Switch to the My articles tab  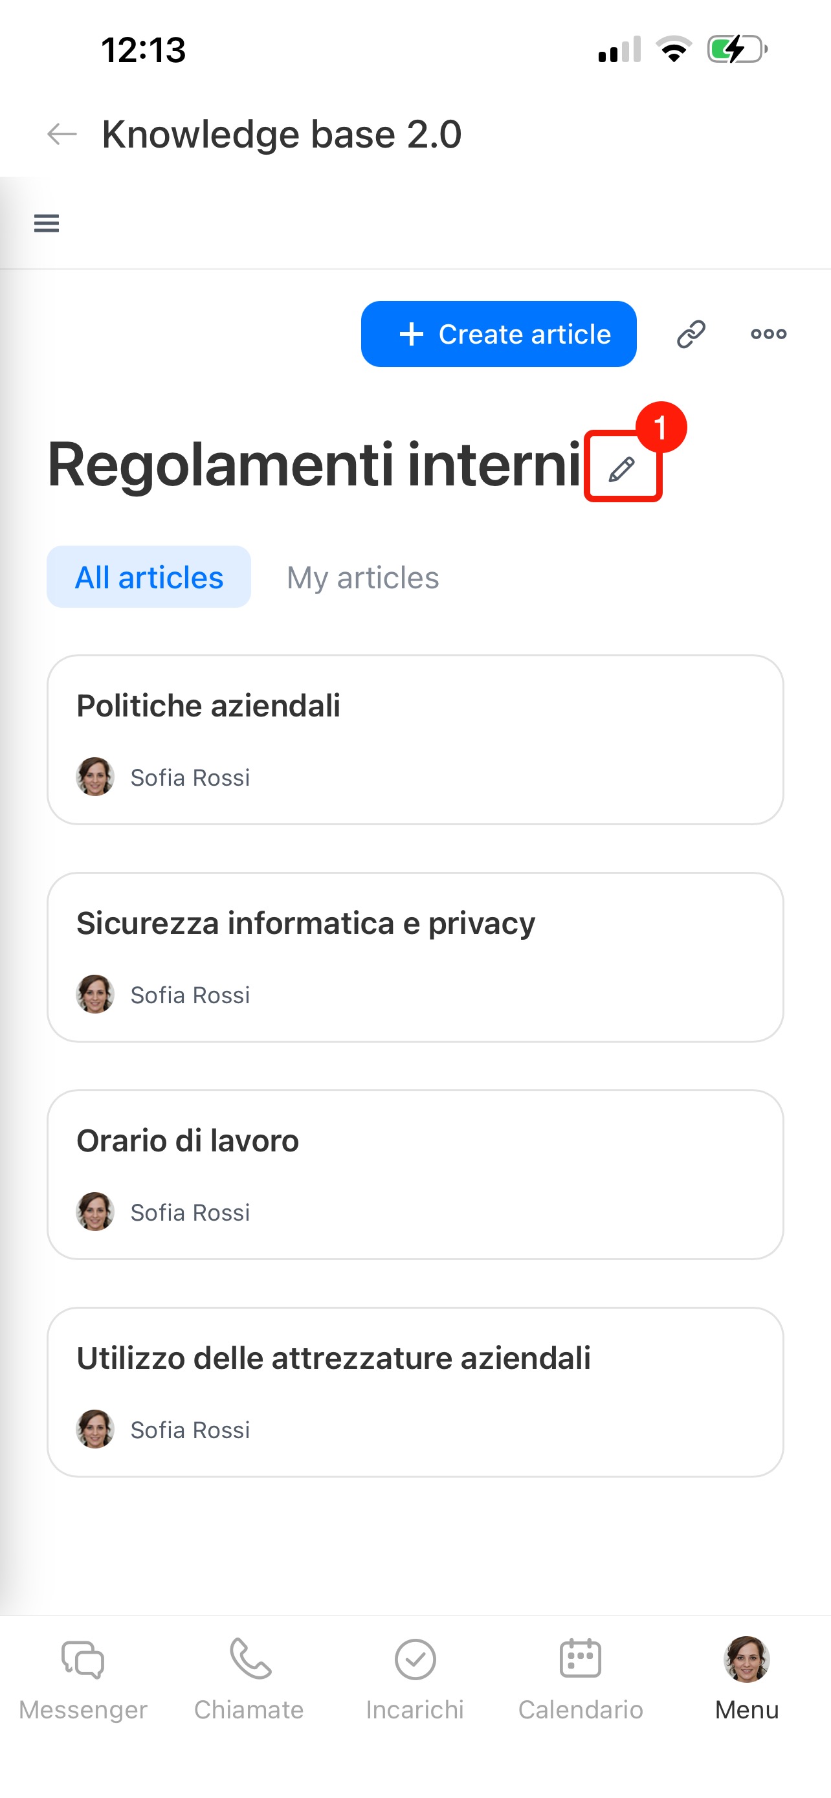(363, 577)
